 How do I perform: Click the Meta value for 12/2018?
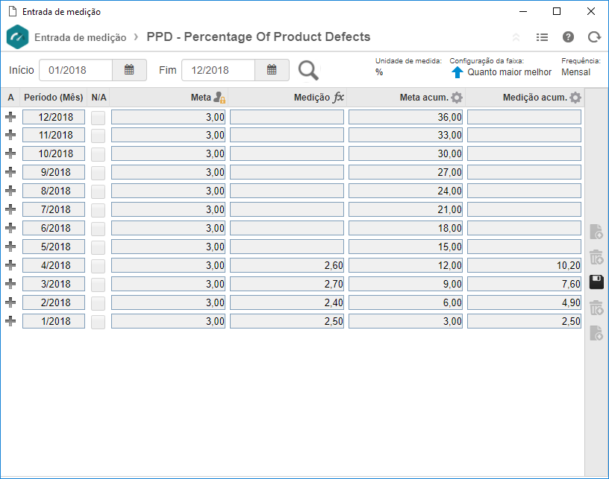pyautogui.click(x=168, y=117)
